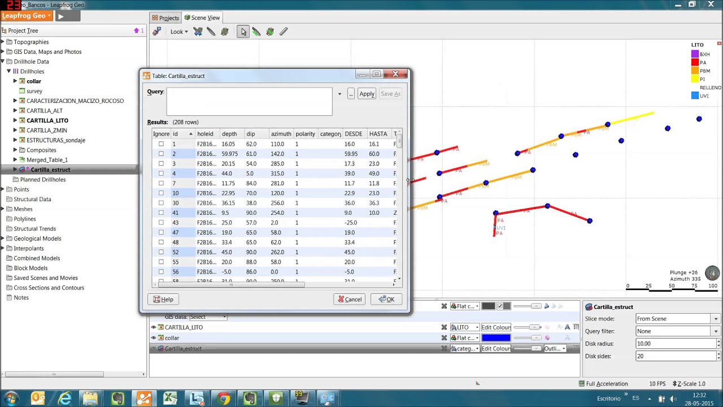
Task: Open the LITO colouring dropdown for CARTILLA_LITO
Action: point(464,327)
